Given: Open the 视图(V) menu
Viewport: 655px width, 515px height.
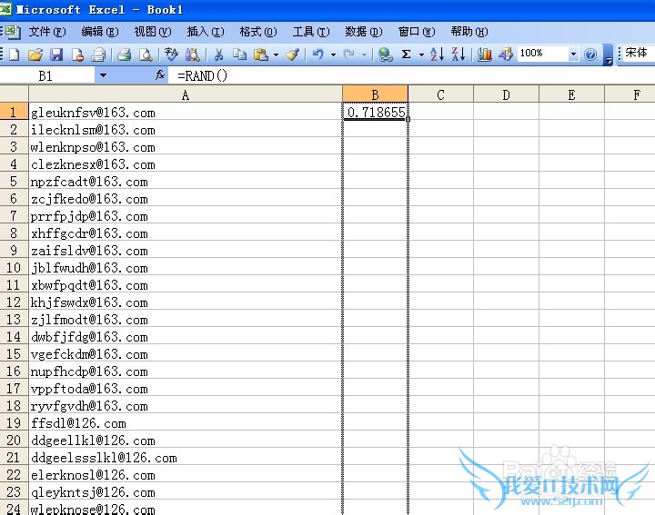Looking at the screenshot, I should (x=153, y=32).
